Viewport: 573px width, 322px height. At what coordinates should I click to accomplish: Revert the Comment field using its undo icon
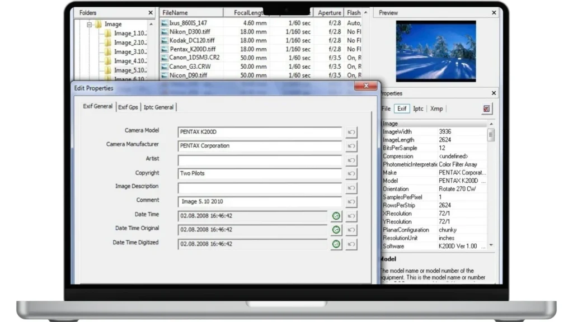[x=351, y=202]
